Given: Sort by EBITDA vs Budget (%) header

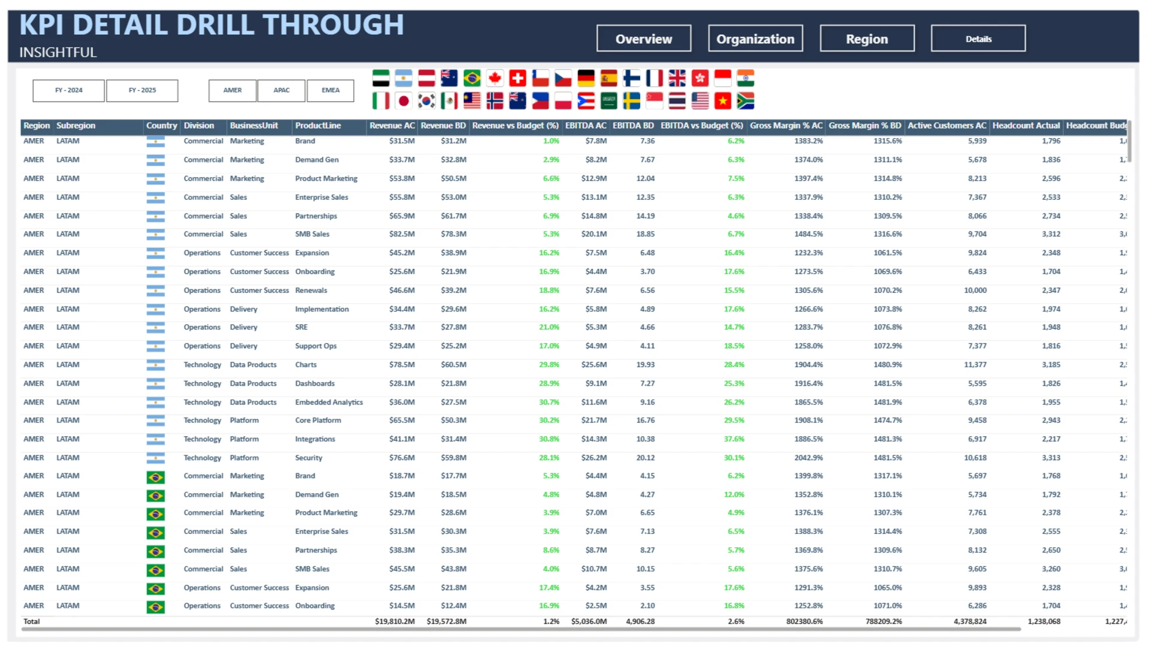Looking at the screenshot, I should point(701,126).
